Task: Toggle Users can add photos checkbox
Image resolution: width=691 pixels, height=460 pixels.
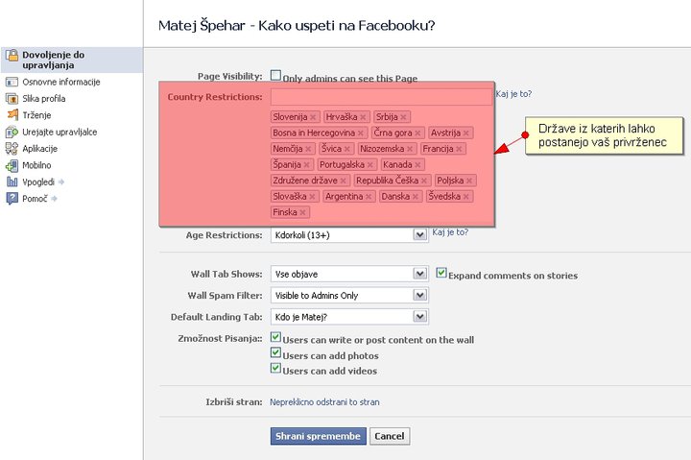Action: [x=275, y=352]
